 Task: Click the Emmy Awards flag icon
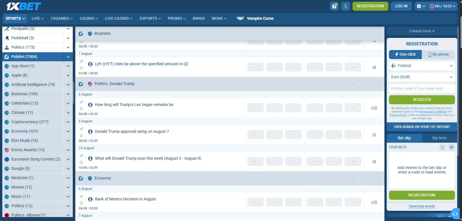pyautogui.click(x=7, y=150)
